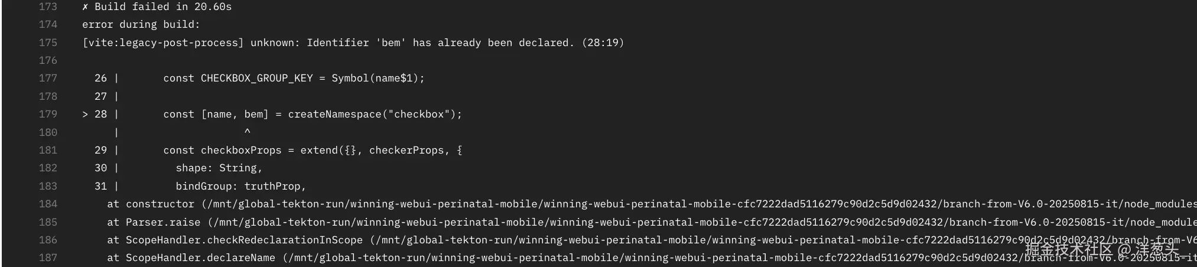Viewport: 1197px width, 267px height.
Task: Click log line number 179
Action: click(x=48, y=114)
